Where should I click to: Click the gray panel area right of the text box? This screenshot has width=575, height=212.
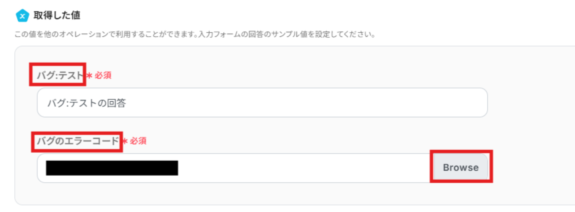pyautogui.click(x=531, y=103)
